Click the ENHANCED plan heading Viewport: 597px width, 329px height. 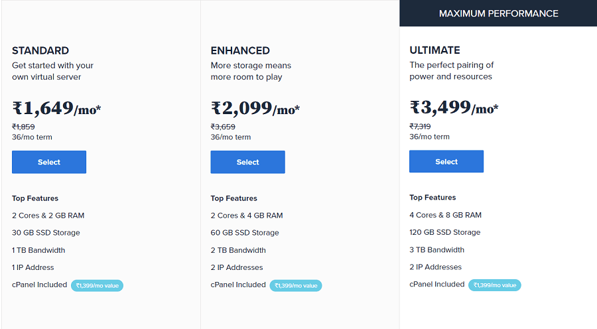point(240,50)
